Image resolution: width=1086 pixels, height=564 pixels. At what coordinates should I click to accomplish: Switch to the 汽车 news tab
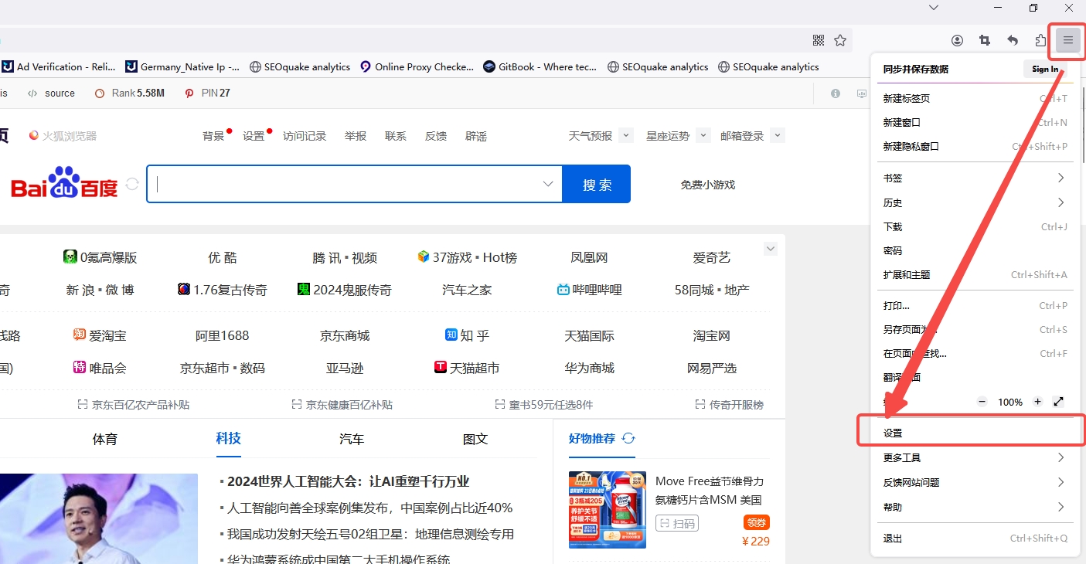[x=352, y=439]
